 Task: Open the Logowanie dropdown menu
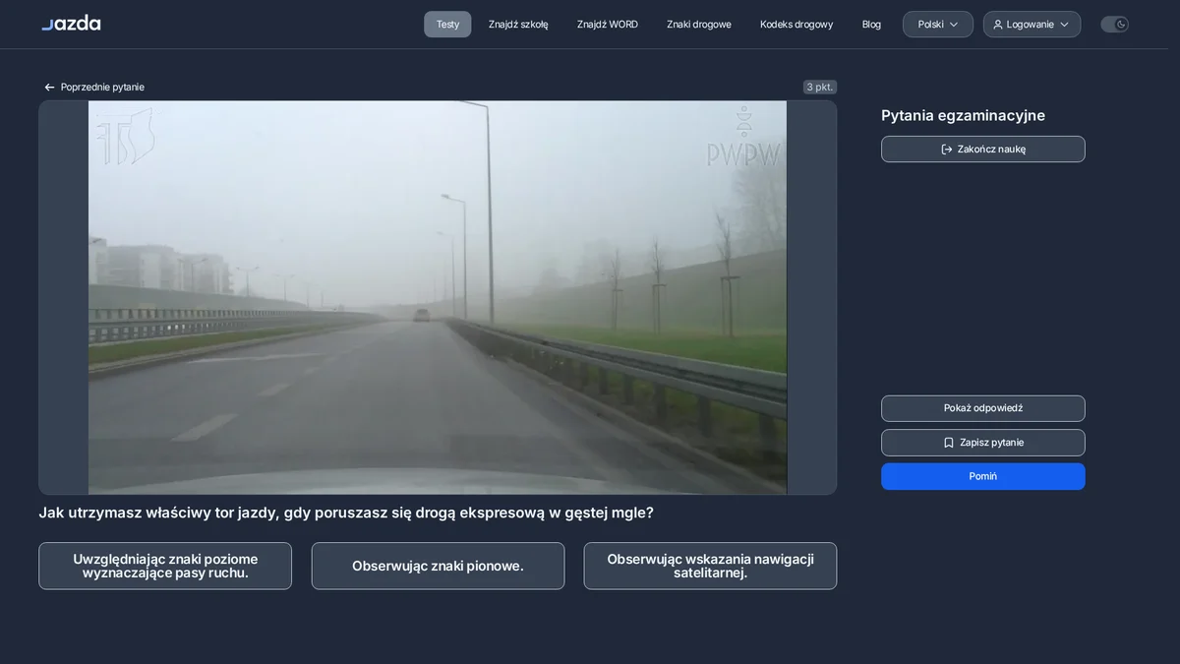pyautogui.click(x=1032, y=25)
